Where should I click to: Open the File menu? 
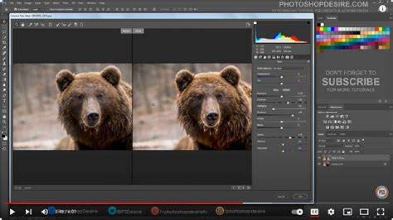(12, 3)
